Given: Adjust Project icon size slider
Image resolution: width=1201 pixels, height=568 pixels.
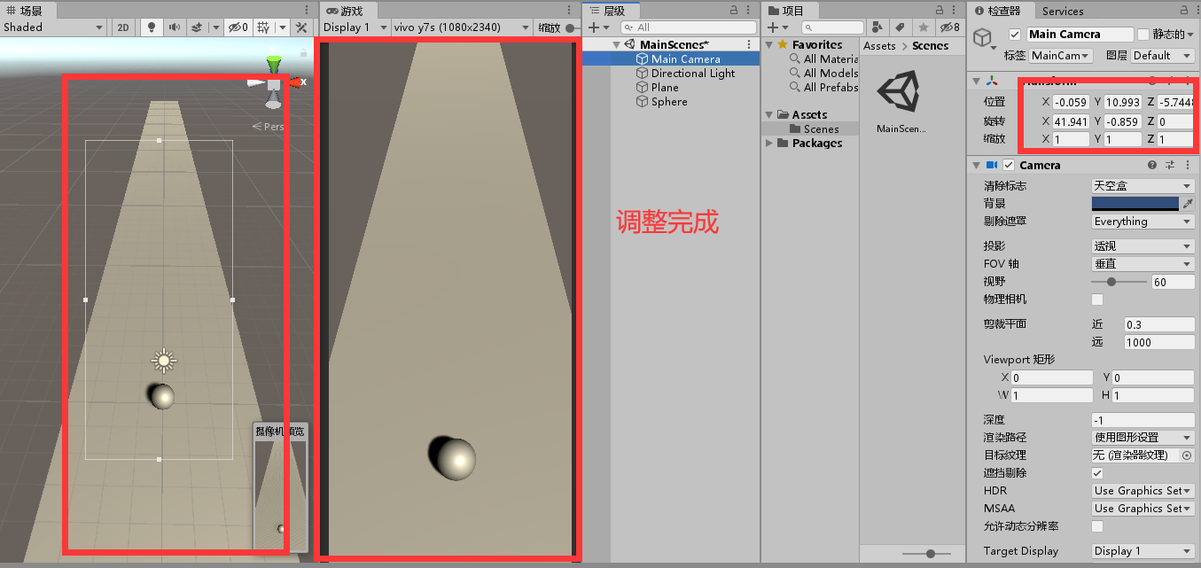Looking at the screenshot, I should (x=930, y=553).
